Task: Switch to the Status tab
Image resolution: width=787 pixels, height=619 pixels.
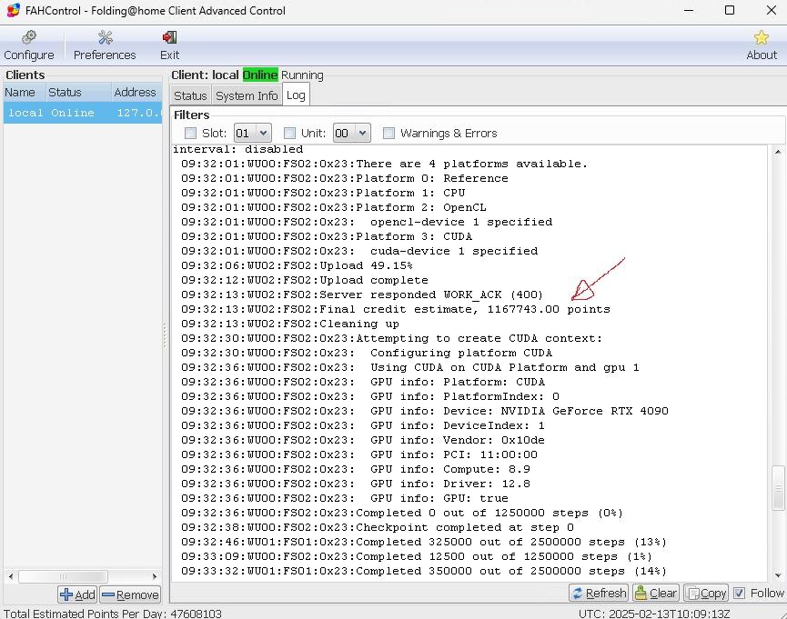Action: coord(190,95)
